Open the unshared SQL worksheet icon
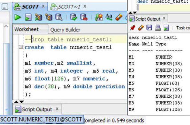 click(x=99, y=17)
